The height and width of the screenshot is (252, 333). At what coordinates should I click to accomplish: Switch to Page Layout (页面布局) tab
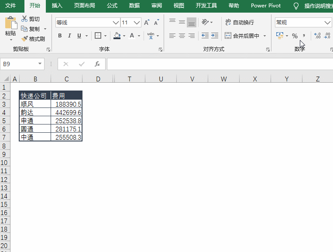click(x=84, y=6)
